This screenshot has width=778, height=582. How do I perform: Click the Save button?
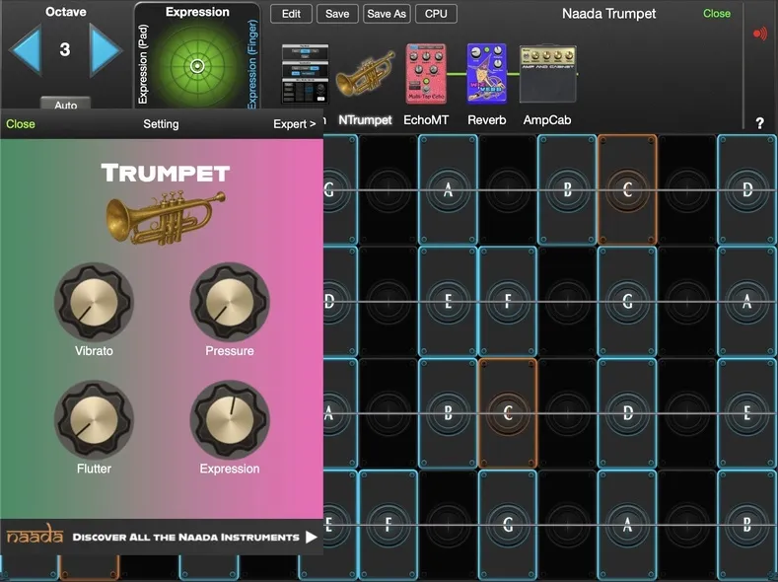(x=337, y=14)
